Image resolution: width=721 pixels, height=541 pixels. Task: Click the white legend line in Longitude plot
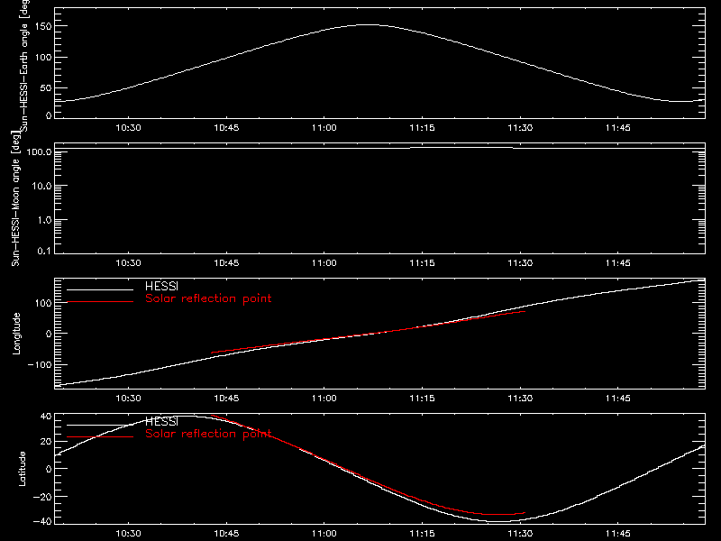click(x=100, y=289)
